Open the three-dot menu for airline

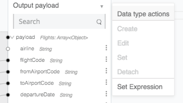(x=106, y=48)
